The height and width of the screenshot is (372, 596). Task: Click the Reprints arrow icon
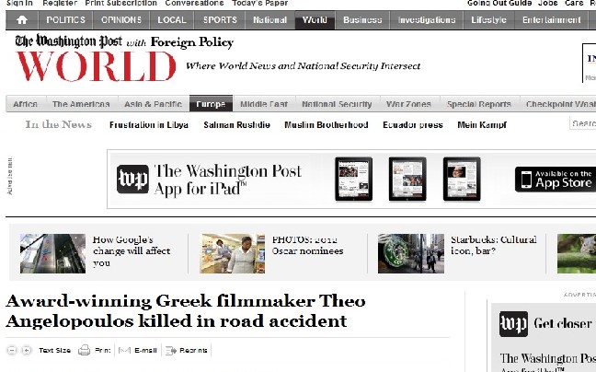click(171, 350)
